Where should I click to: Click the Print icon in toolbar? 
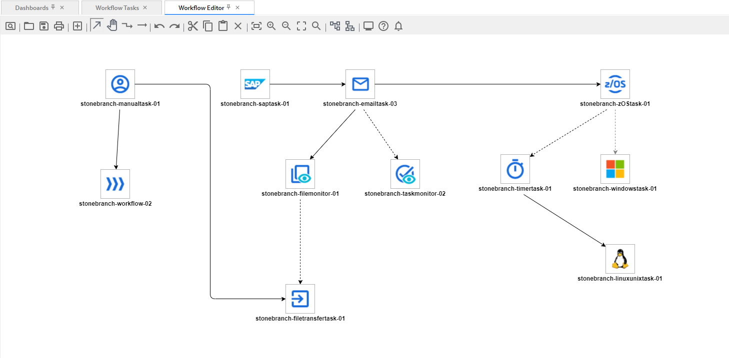59,26
